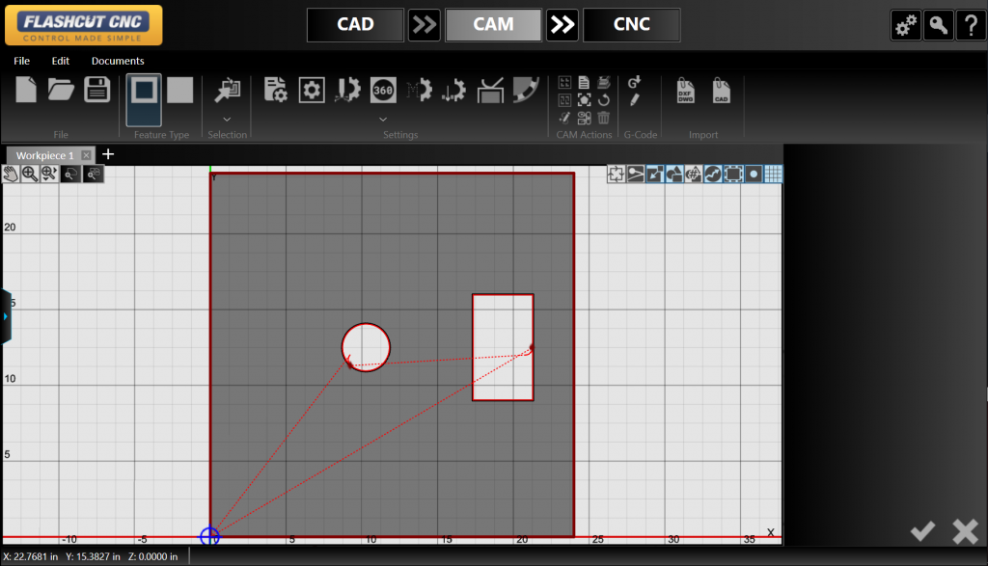Confirm with the checkmark button
Viewport: 988px width, 566px height.
click(922, 531)
